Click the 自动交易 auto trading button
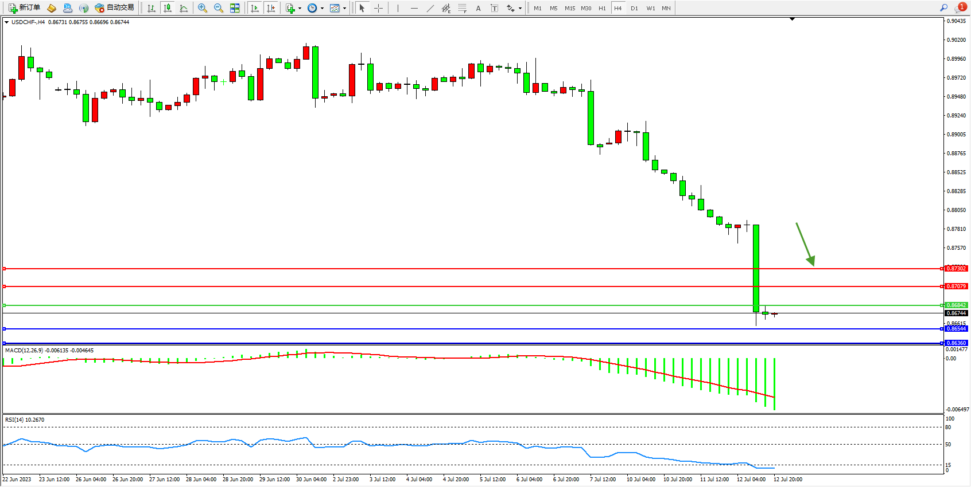This screenshot has width=971, height=487. [114, 7]
